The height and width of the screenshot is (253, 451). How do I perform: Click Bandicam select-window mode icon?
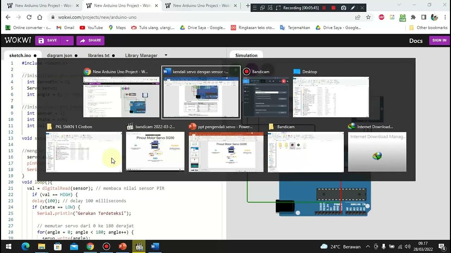click(262, 8)
